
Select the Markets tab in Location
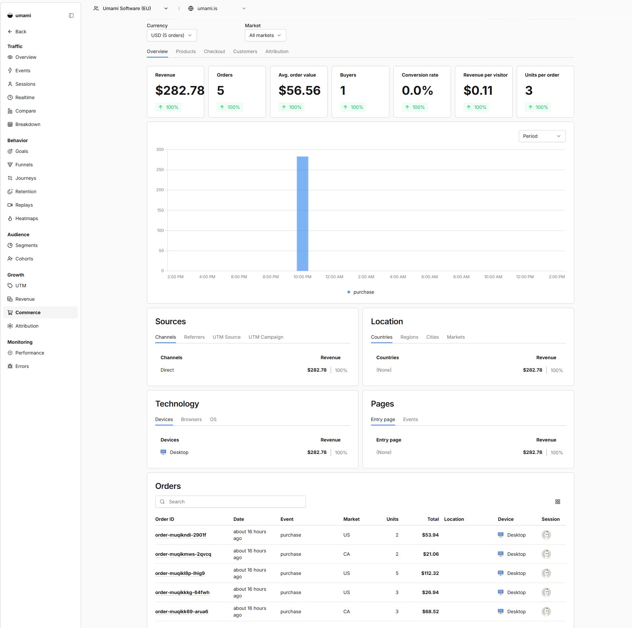point(456,337)
